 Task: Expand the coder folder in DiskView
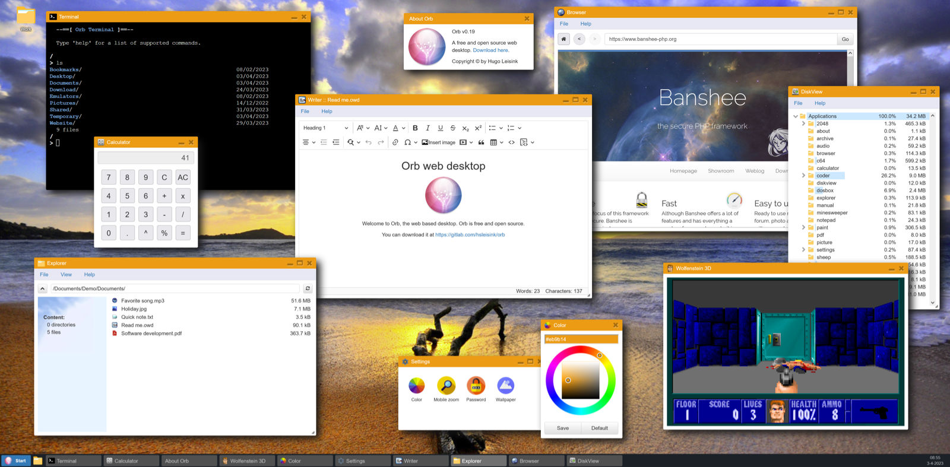click(x=803, y=176)
